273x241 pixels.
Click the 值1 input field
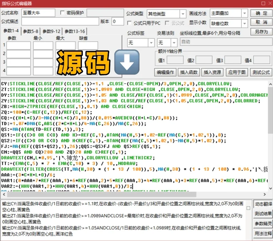click(x=175, y=60)
